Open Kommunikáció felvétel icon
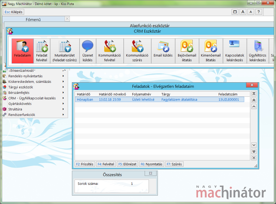This screenshot has width=276, height=204. (x=110, y=51)
